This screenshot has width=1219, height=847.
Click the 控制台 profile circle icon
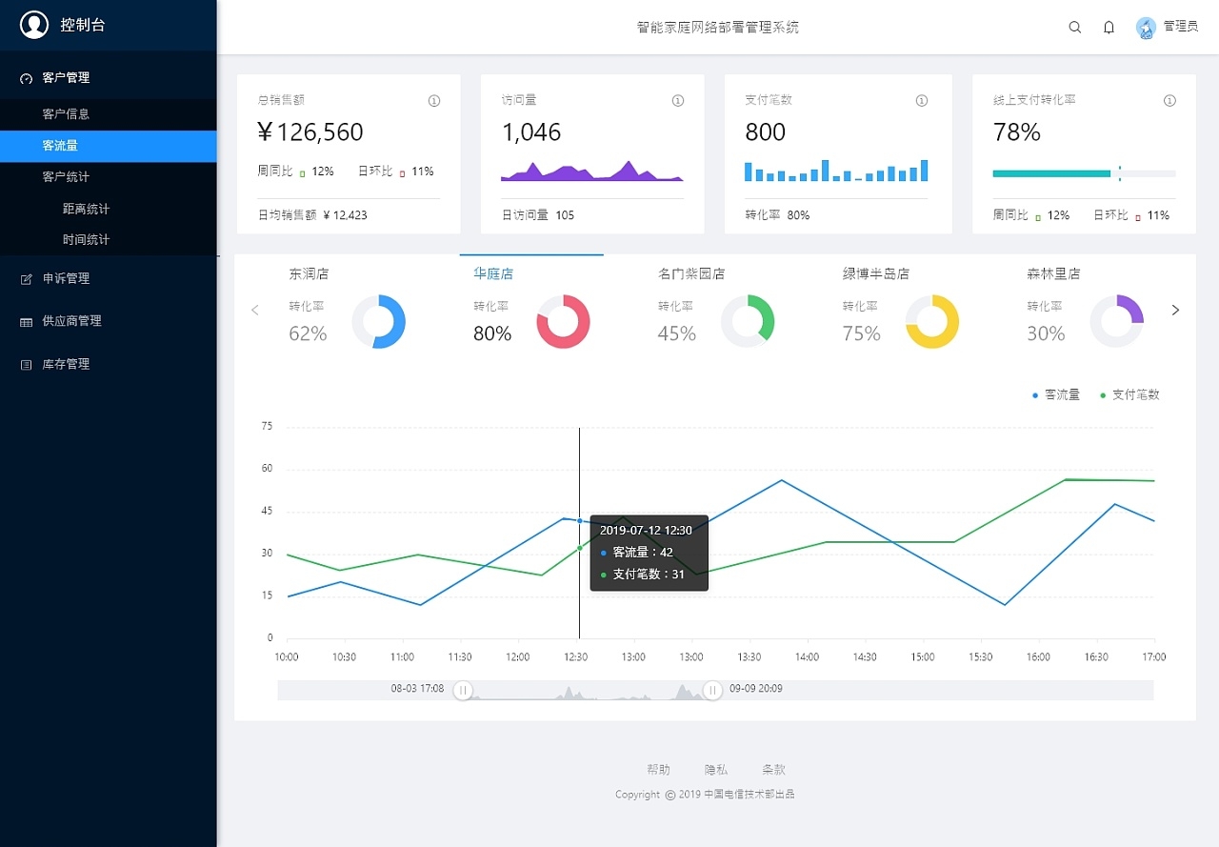pos(34,25)
